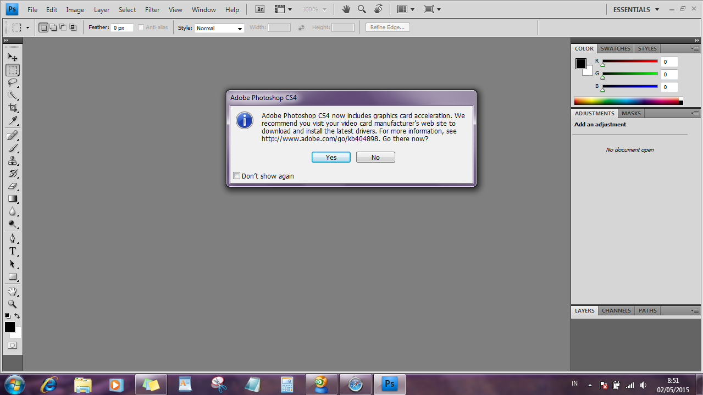703x395 pixels.
Task: Check the Don't show again checkbox
Action: tap(237, 176)
